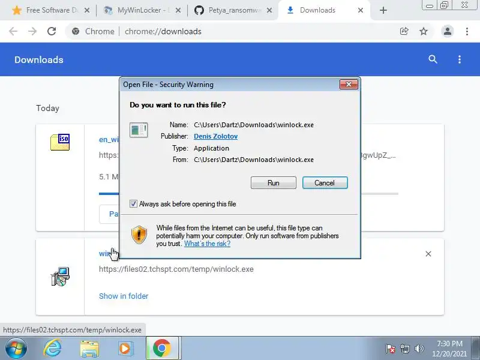Viewport: 480px width, 360px height.
Task: Click the Chrome taskbar button
Action: pyautogui.click(x=162, y=348)
